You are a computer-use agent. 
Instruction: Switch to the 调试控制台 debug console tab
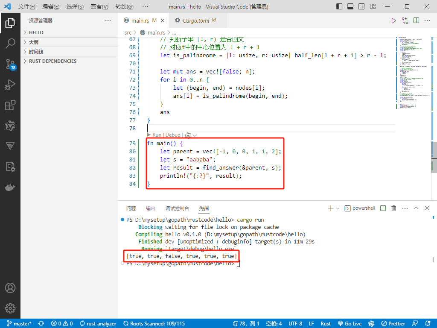point(177,208)
